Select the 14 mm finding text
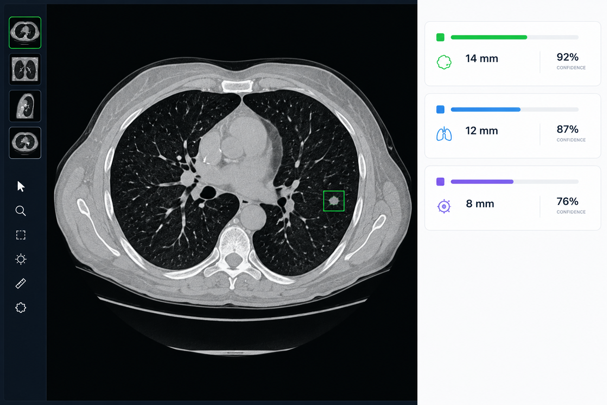Viewport: 607px width, 405px height. pyautogui.click(x=482, y=59)
